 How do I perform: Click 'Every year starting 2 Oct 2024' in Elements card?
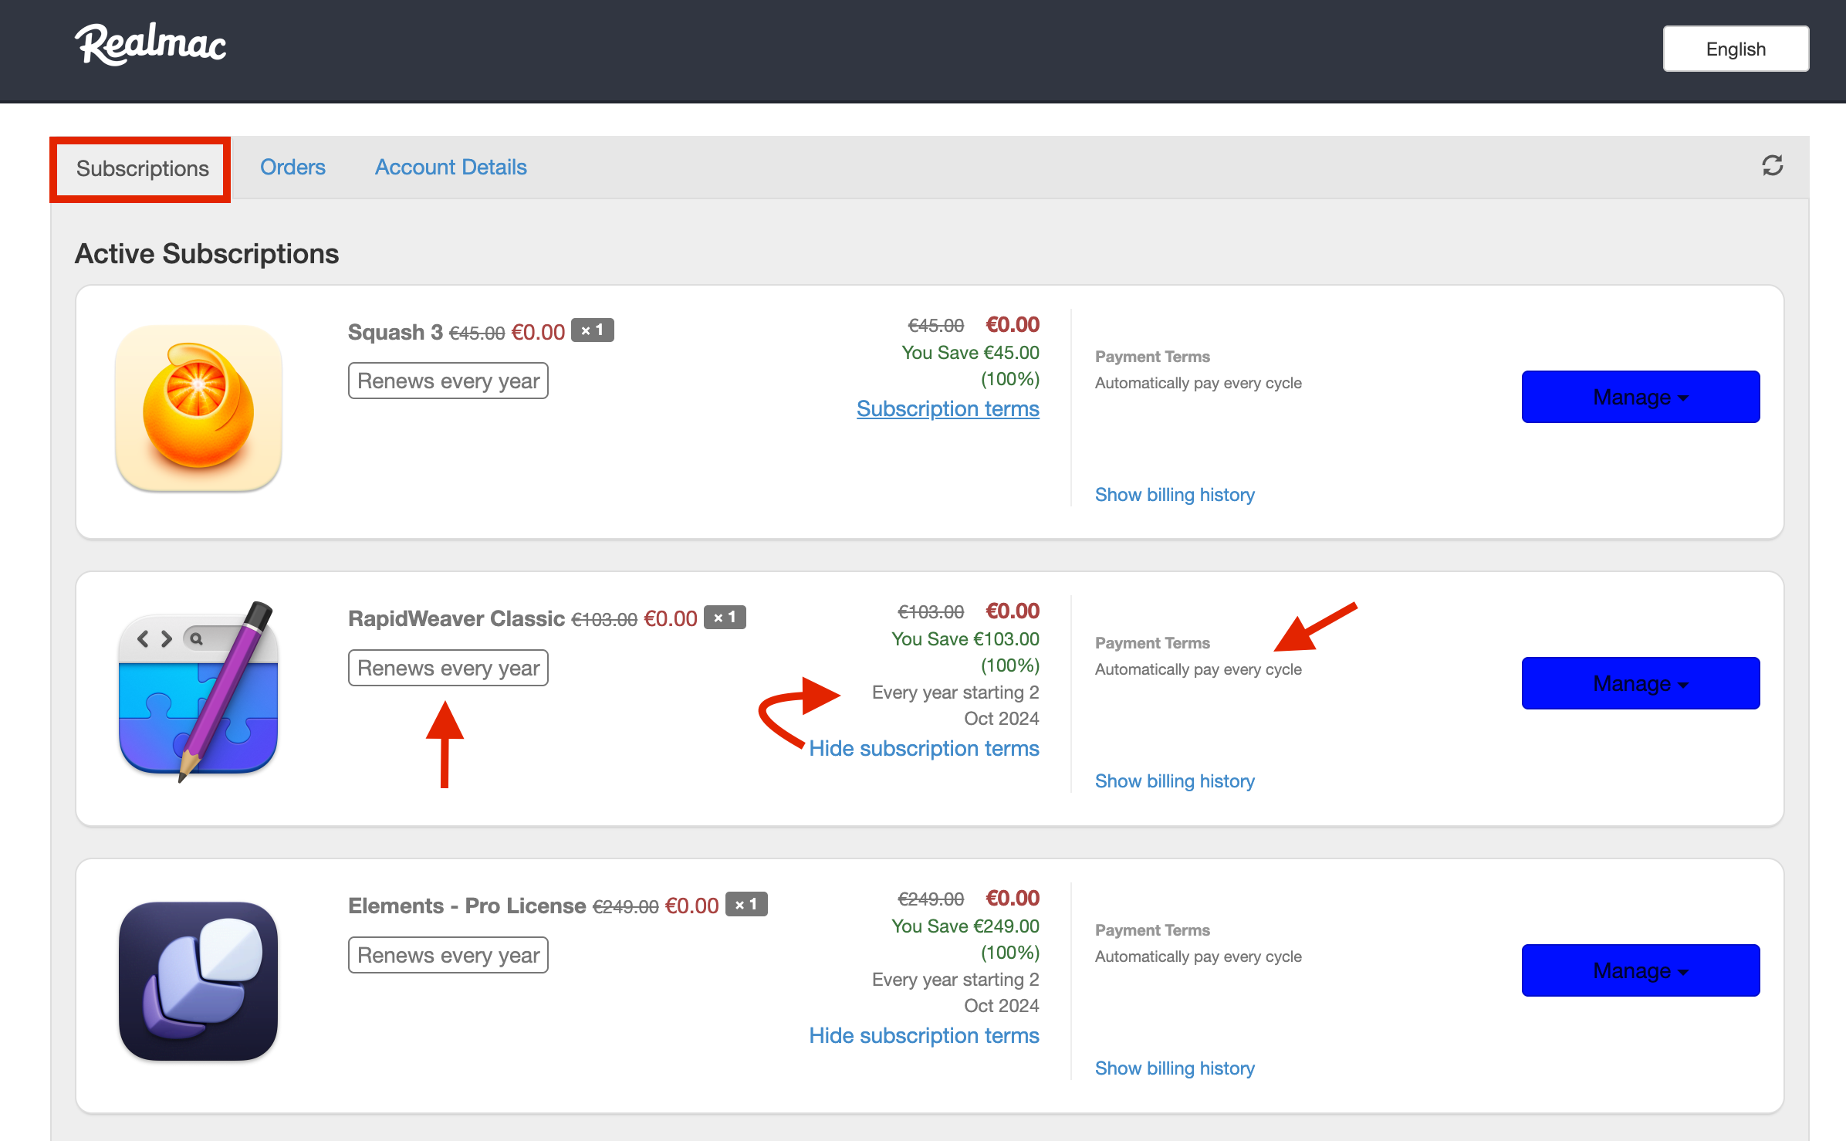[x=955, y=992]
